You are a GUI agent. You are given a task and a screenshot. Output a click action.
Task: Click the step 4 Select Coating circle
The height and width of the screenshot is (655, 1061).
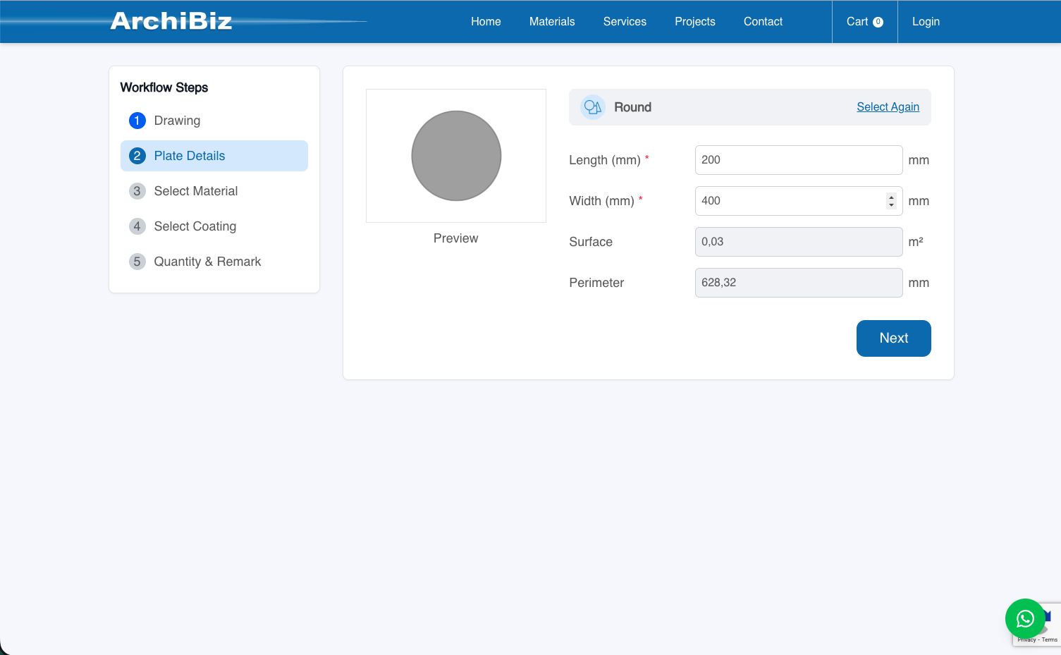pyautogui.click(x=137, y=226)
